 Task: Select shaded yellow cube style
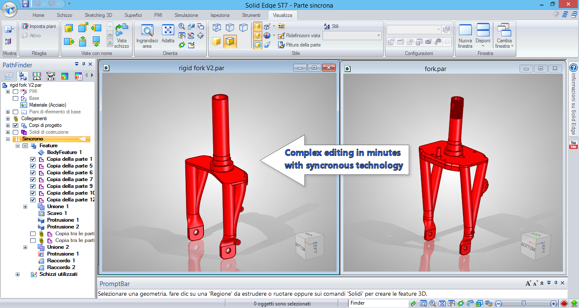tap(217, 41)
